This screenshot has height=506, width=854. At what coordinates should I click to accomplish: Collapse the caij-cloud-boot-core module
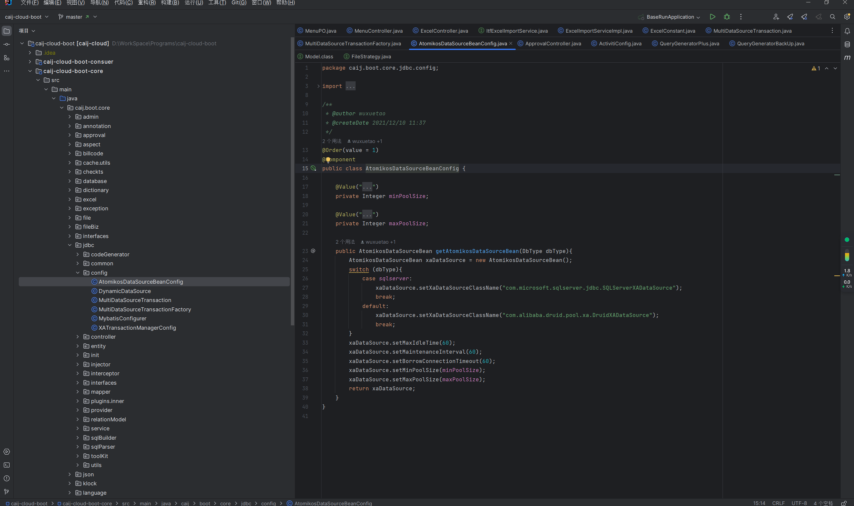point(30,71)
